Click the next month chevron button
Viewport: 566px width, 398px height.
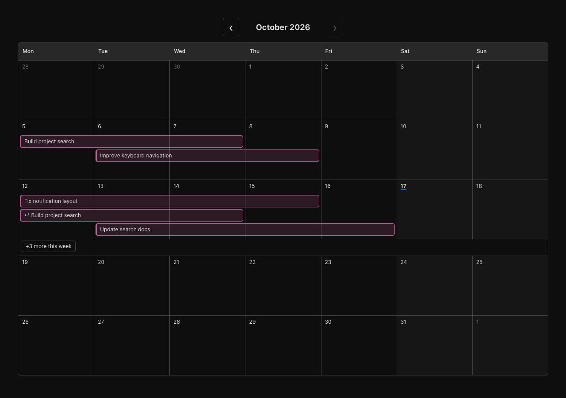(335, 27)
